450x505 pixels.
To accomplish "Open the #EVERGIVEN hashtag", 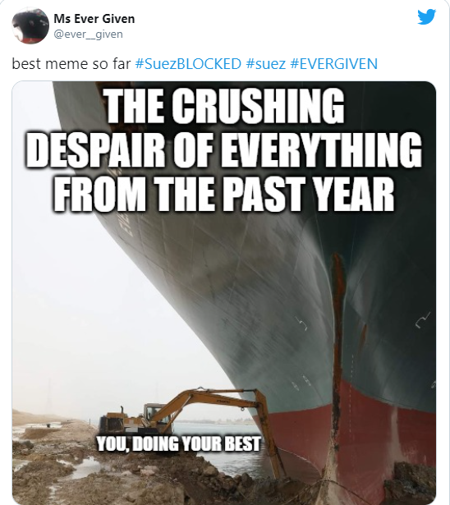I will [333, 63].
